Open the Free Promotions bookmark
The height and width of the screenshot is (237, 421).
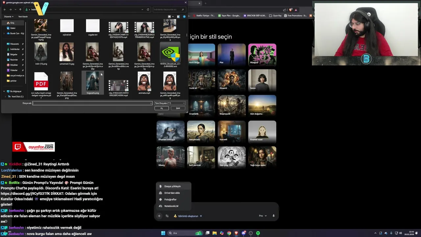point(295,15)
